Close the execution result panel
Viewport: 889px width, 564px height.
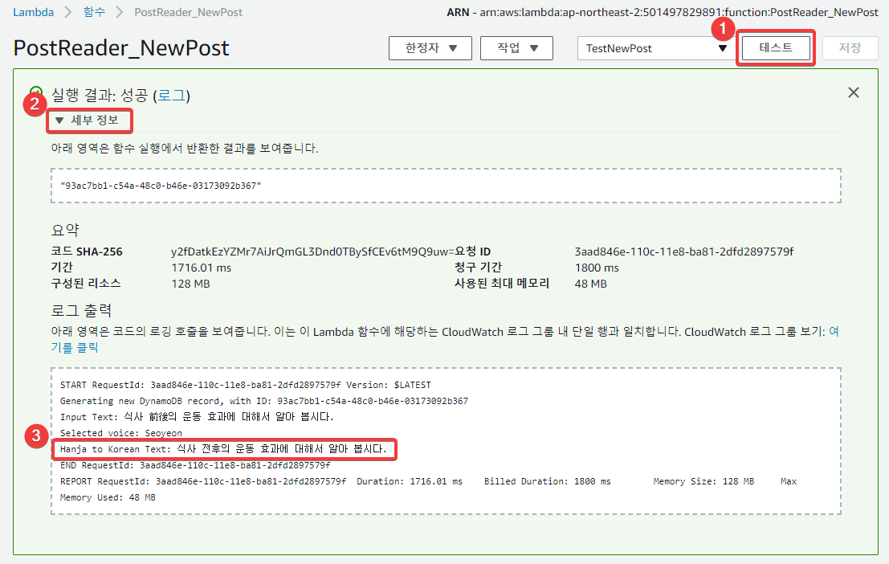[x=854, y=92]
